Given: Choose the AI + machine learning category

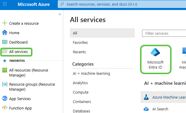Looking at the screenshot, I should [x=91, y=74].
